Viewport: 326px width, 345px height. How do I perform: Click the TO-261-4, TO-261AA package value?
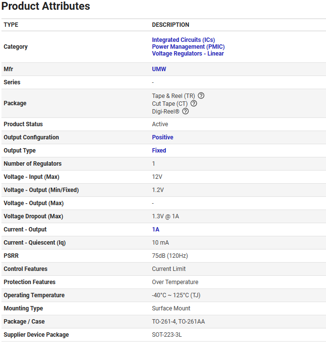click(x=179, y=322)
